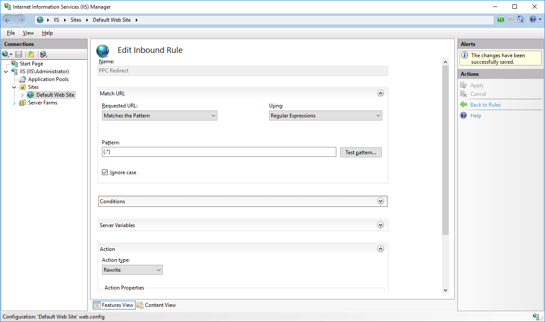Image resolution: width=545 pixels, height=322 pixels.
Task: Click the scrollbar down arrow
Action: (x=445, y=290)
